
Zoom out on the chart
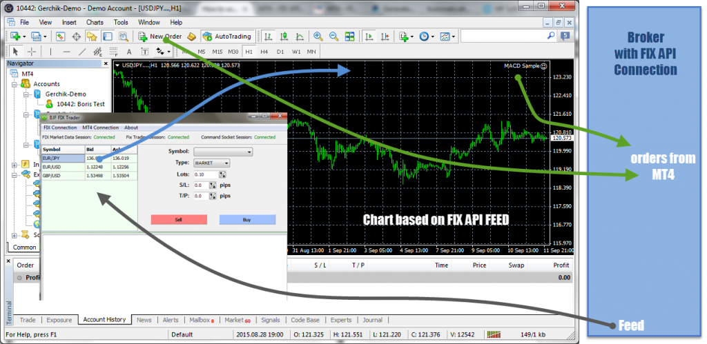(x=333, y=37)
